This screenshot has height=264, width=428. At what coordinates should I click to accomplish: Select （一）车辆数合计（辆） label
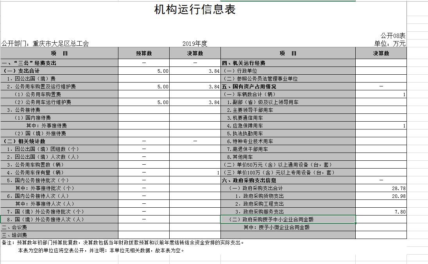[x=249, y=95]
